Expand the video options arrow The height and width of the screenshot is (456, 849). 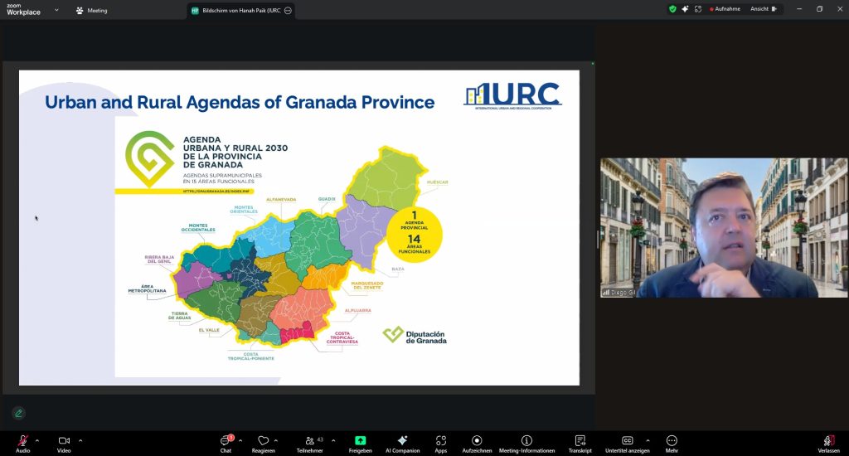coord(80,440)
